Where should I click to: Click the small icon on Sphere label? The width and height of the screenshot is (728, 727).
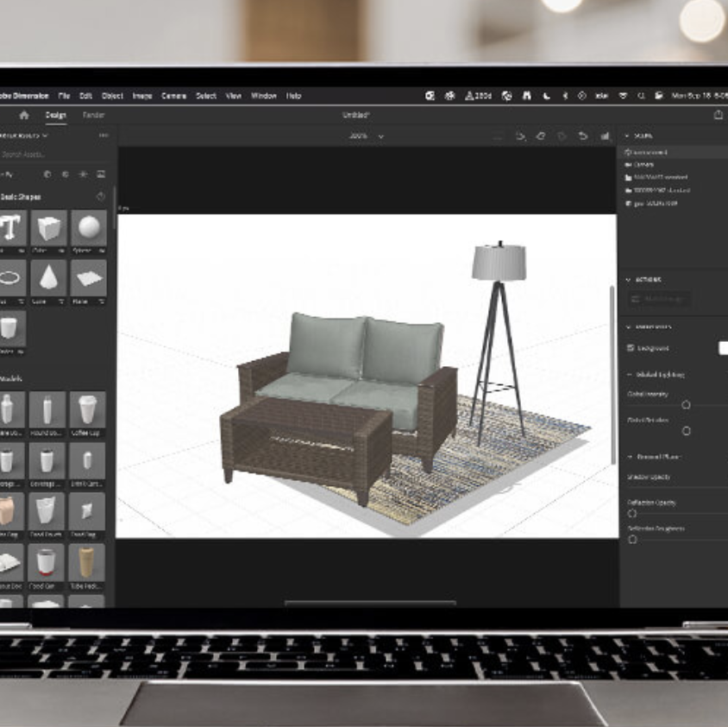coord(102,251)
